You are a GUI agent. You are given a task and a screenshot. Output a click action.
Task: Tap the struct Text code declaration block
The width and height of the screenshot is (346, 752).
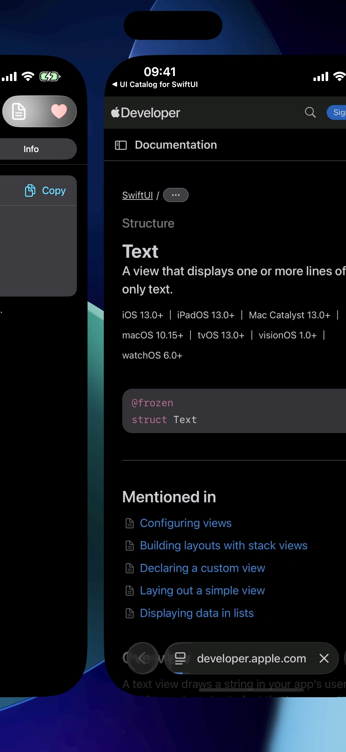pos(234,411)
